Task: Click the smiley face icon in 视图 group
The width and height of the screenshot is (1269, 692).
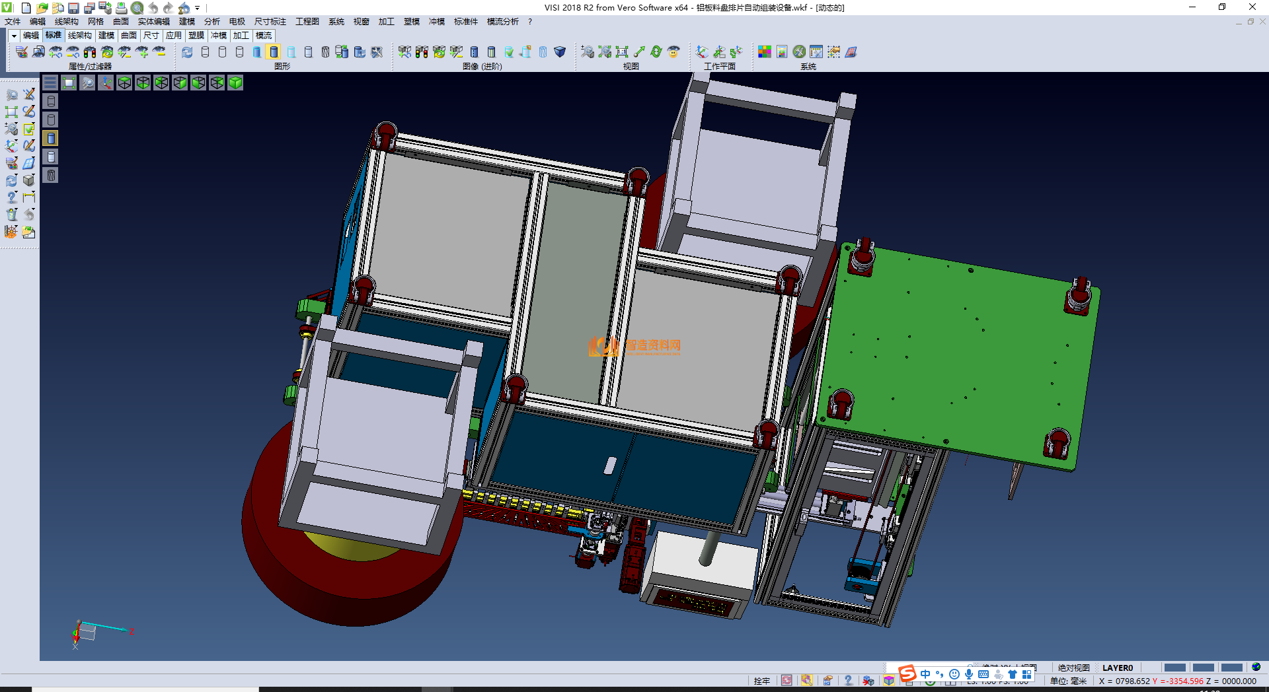Action: click(x=673, y=52)
